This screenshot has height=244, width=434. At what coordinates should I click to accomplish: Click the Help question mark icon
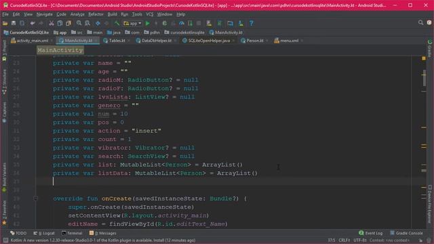pos(251,23)
